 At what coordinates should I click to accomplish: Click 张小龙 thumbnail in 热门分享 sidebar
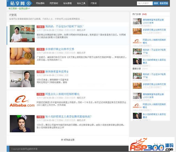point(137,61)
